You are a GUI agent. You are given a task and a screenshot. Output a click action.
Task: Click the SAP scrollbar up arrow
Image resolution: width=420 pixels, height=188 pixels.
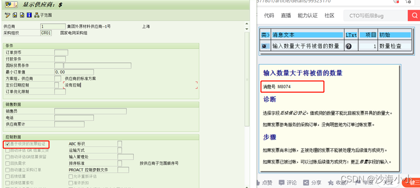(x=247, y=24)
